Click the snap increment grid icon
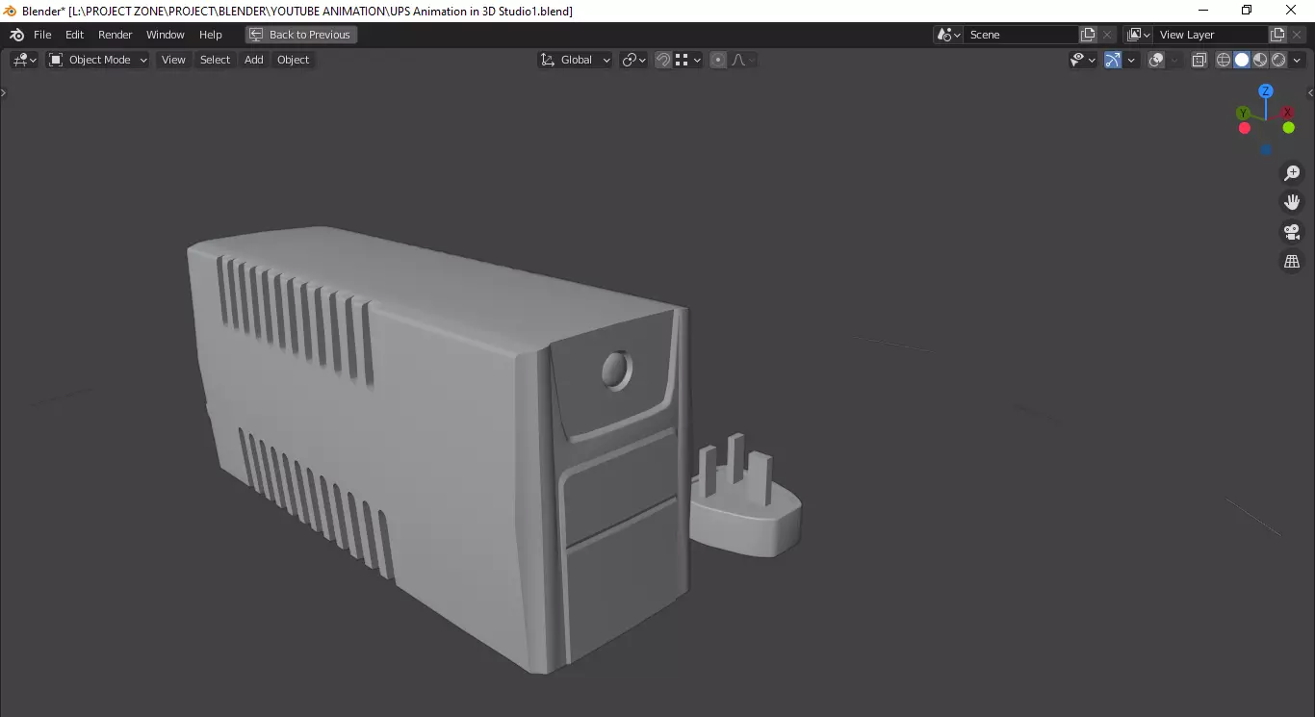 (682, 60)
